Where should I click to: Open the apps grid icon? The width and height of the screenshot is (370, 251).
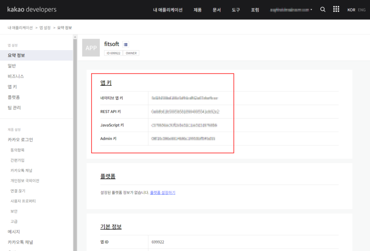[336, 10]
